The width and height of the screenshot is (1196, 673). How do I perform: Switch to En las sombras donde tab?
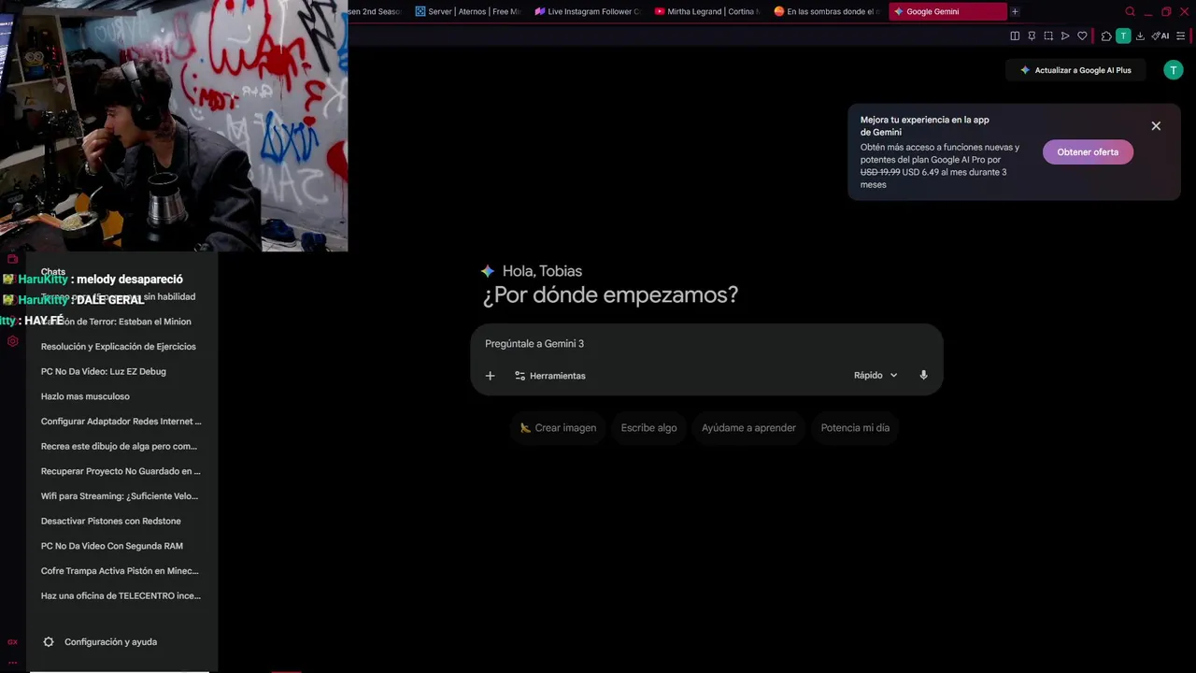coord(826,11)
